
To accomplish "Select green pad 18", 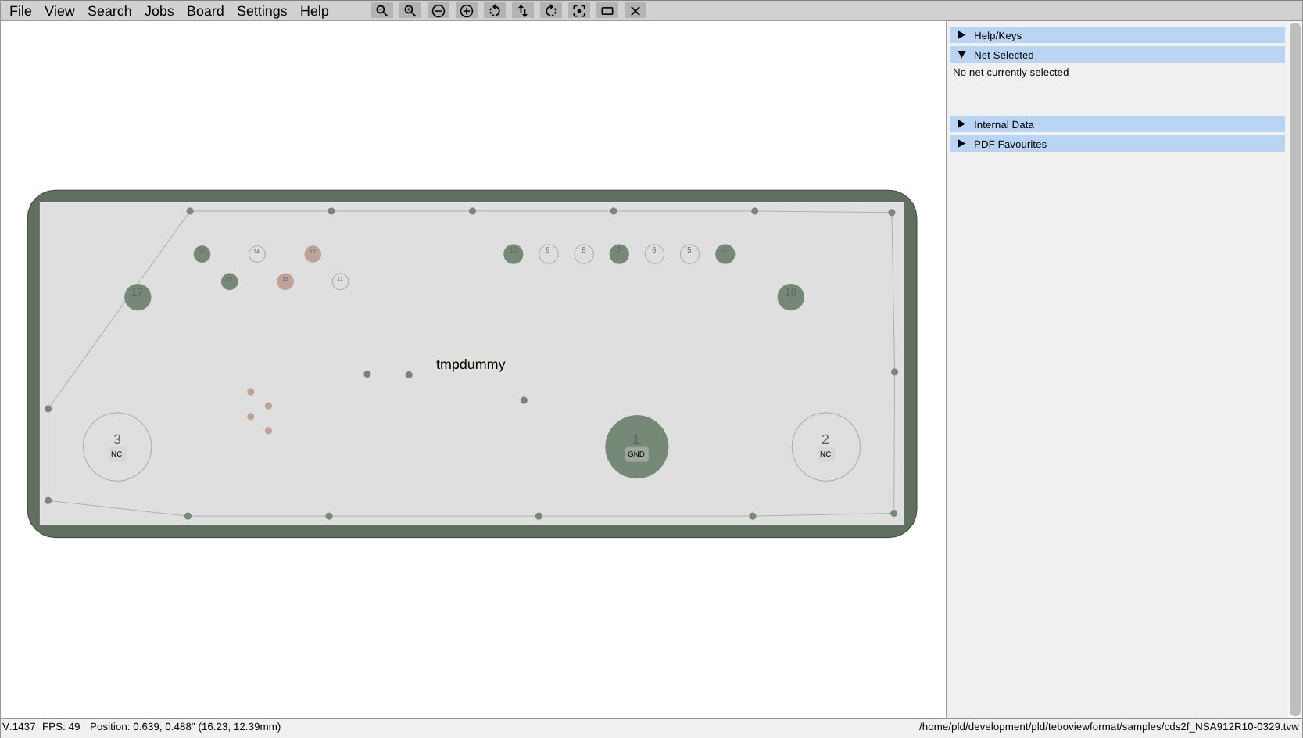I will coord(791,297).
